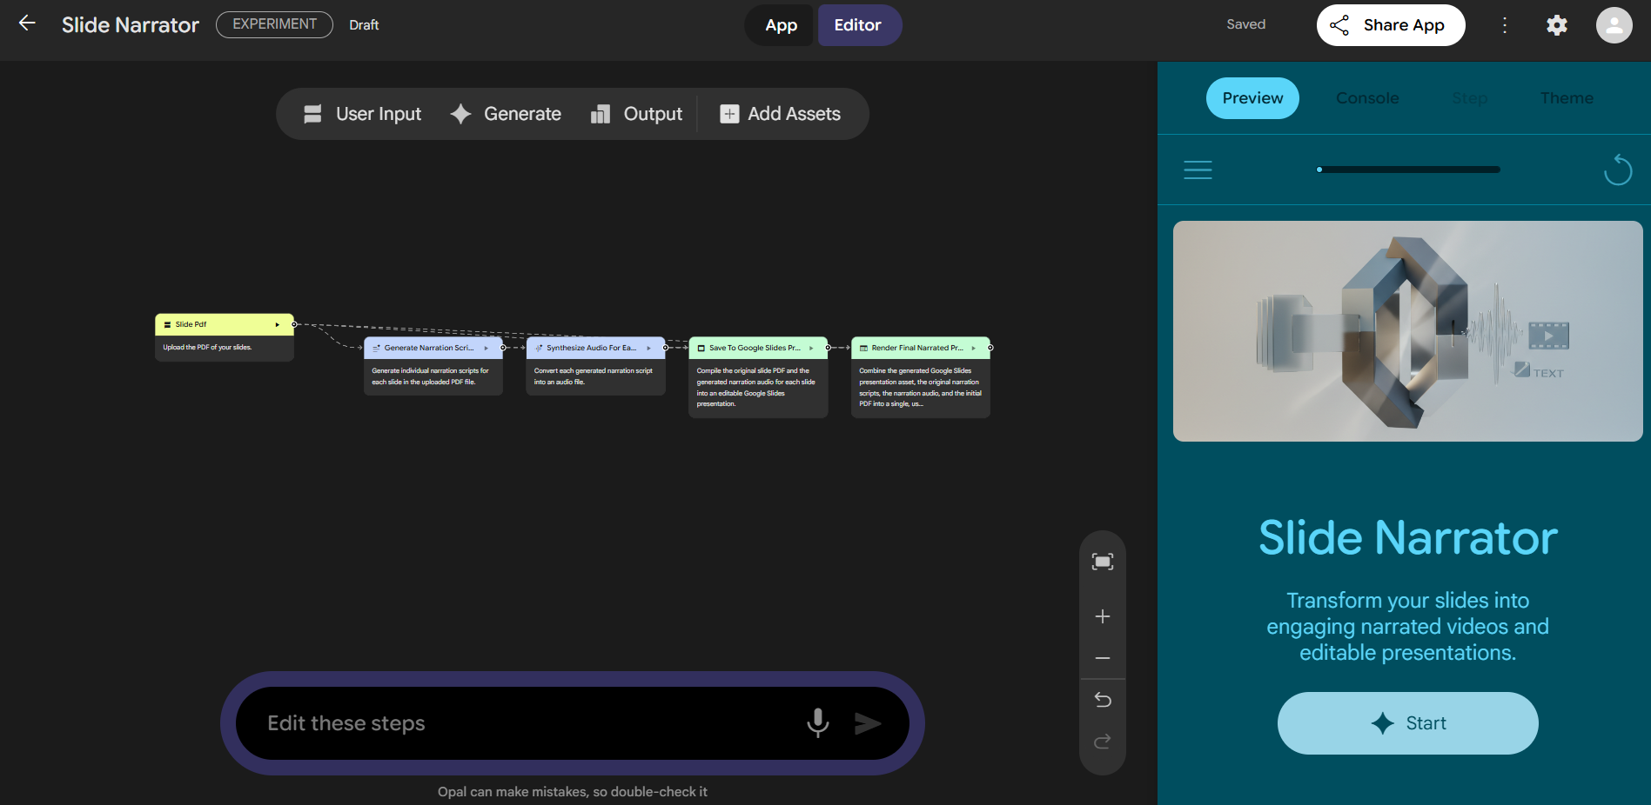The image size is (1651, 805).
Task: Expand the Generate Narration Script node arrow
Action: coord(486,348)
